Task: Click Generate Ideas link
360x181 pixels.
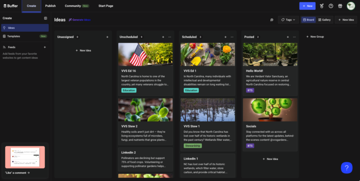Action: 79,20
